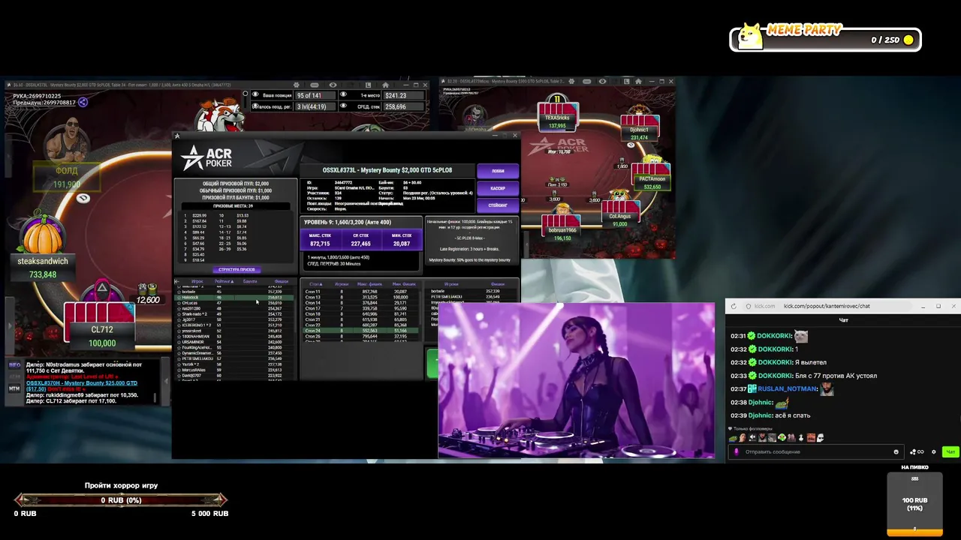This screenshot has height=540, width=961.
Task: Click the home icon in left table title bar
Action: coord(385,85)
